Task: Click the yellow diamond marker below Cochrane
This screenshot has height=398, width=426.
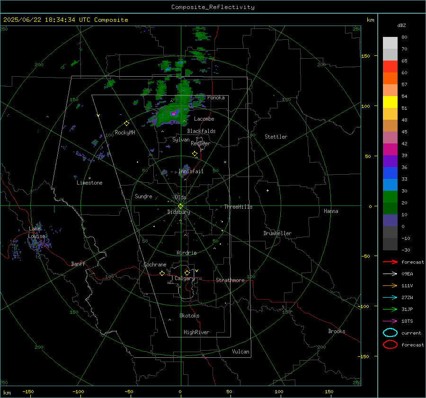Action: (162, 273)
